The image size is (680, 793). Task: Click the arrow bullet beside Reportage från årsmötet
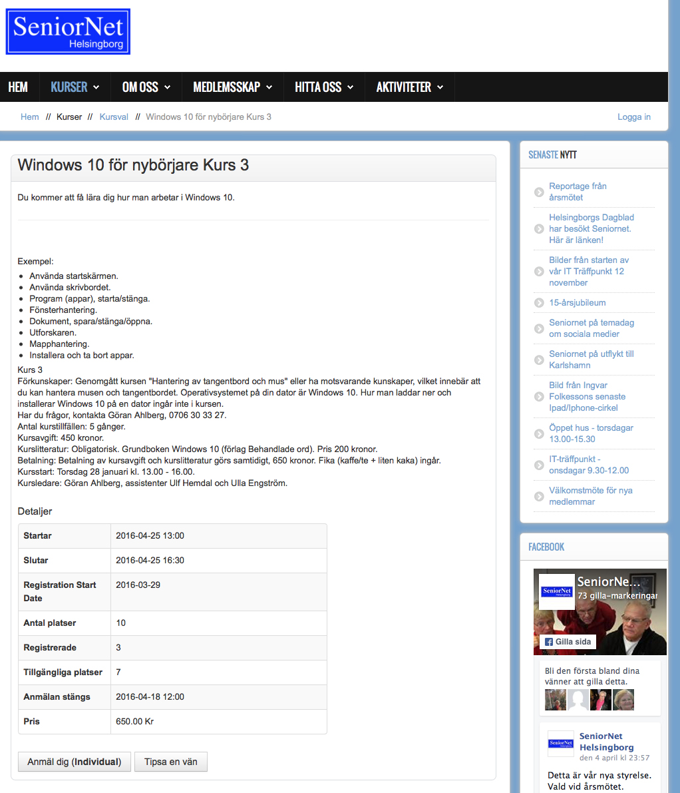539,192
